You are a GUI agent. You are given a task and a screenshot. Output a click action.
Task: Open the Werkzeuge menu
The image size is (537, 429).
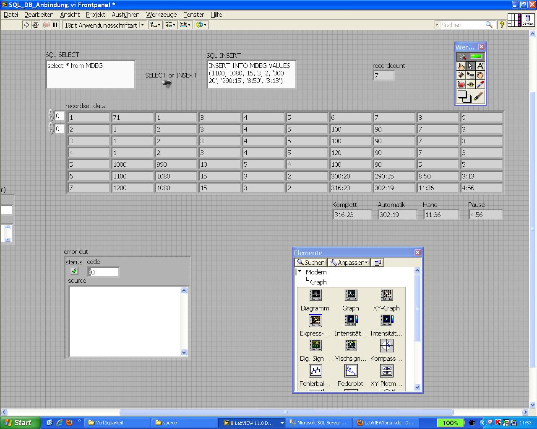pos(162,15)
